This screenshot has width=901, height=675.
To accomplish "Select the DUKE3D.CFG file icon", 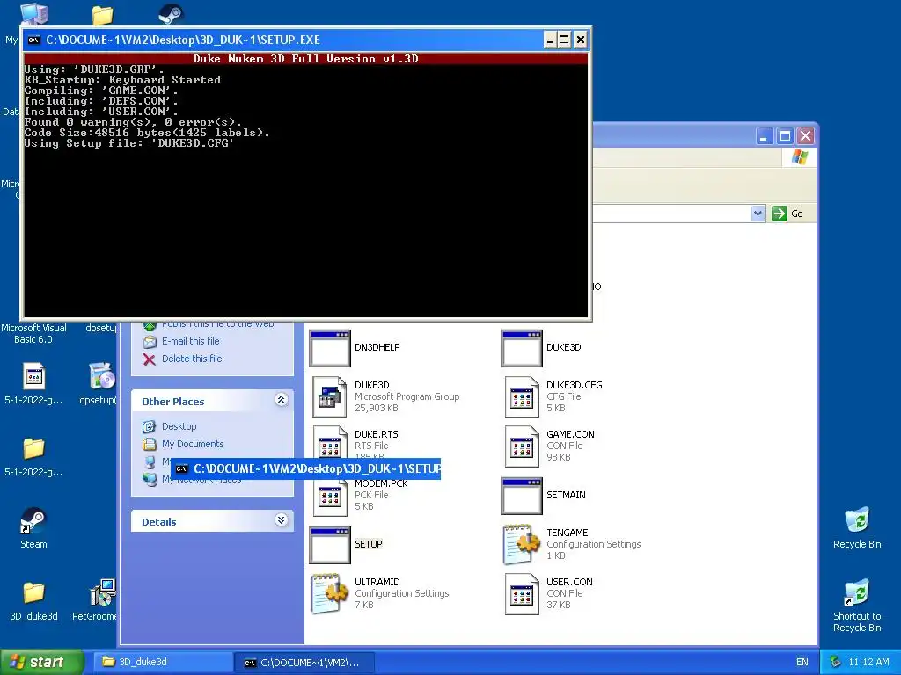I will pyautogui.click(x=522, y=396).
